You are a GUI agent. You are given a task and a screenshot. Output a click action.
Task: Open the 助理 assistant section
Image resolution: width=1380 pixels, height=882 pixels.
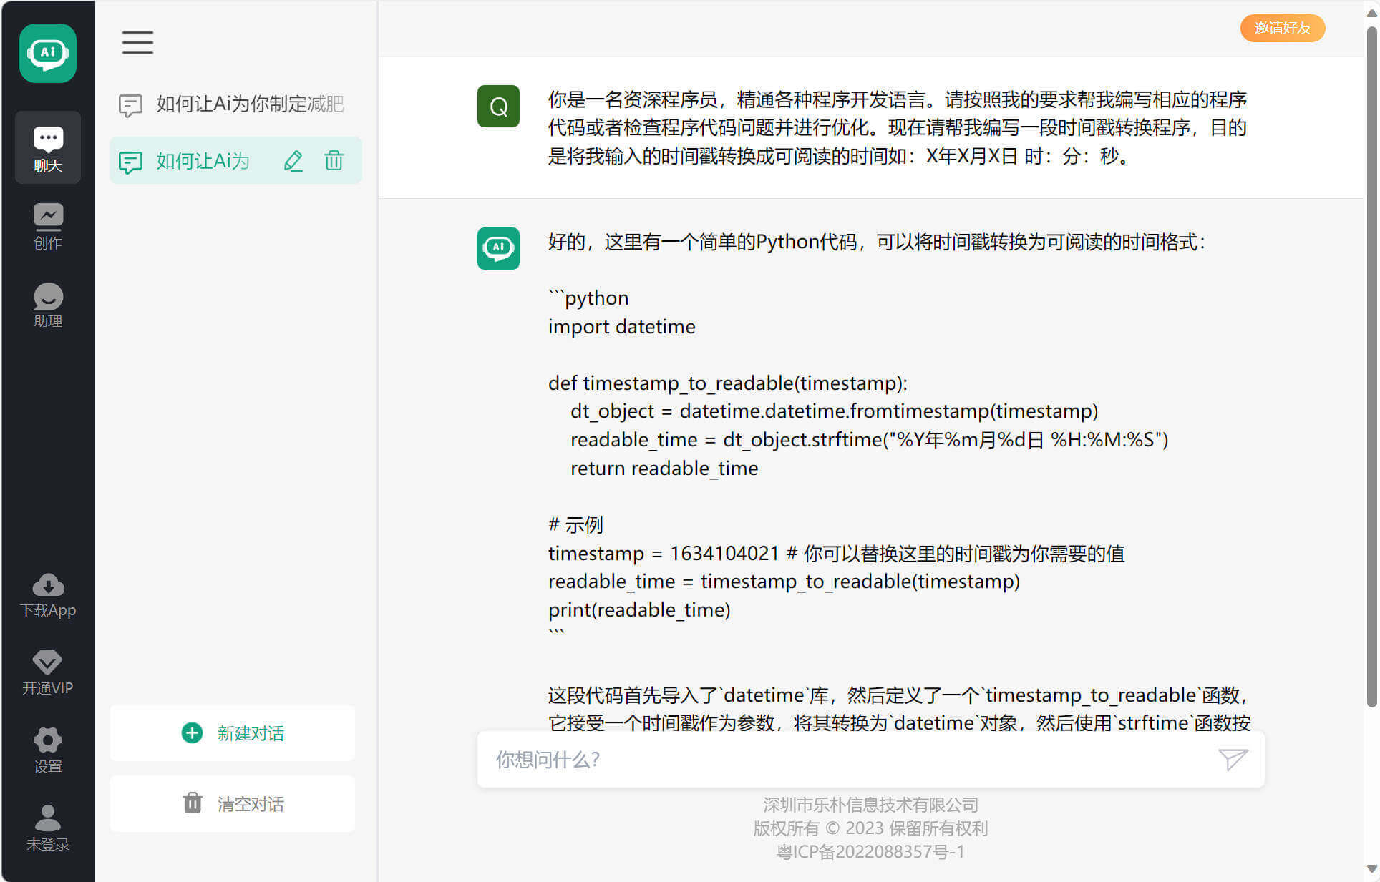coord(48,305)
